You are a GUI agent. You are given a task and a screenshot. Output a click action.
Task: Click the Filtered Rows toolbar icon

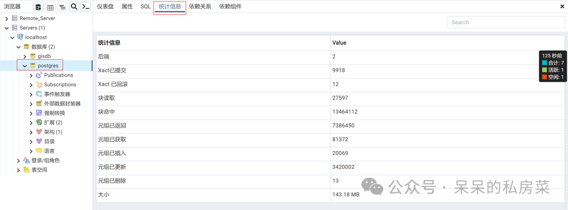click(x=62, y=6)
